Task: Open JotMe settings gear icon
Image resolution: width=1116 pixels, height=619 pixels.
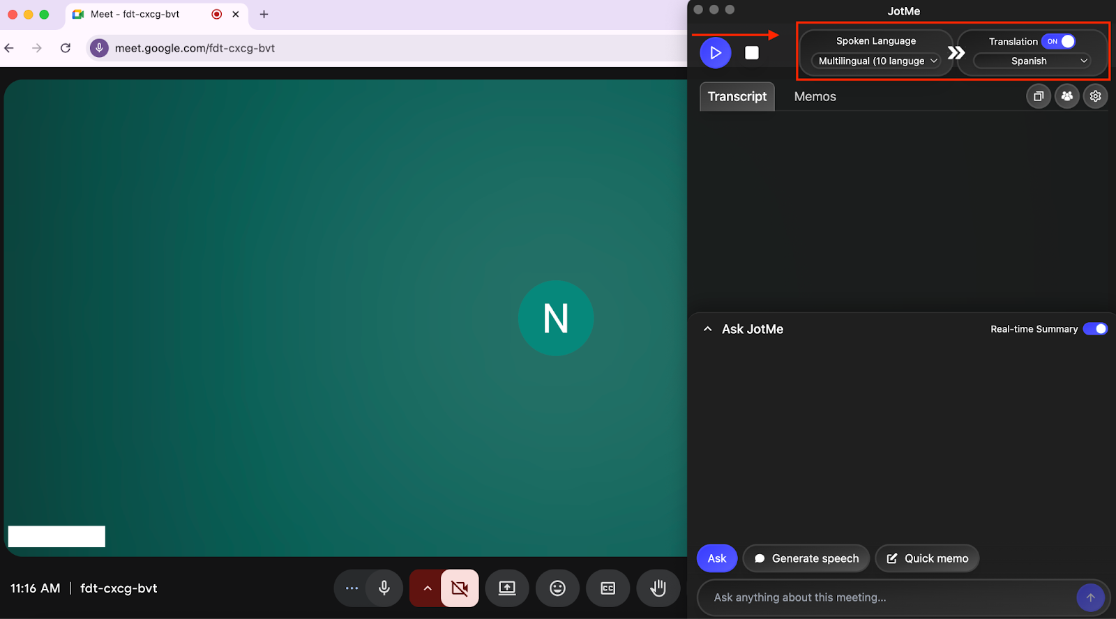Action: [x=1096, y=96]
